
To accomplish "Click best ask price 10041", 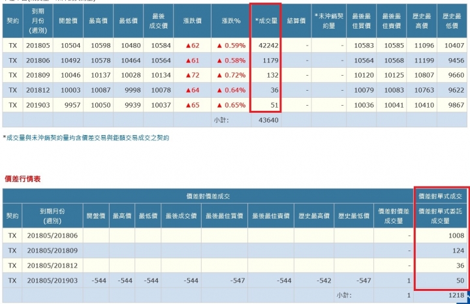I will [394, 105].
